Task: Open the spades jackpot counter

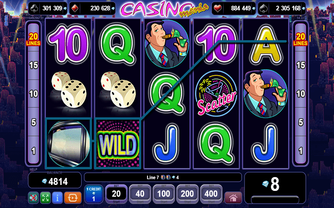Action: point(282,8)
